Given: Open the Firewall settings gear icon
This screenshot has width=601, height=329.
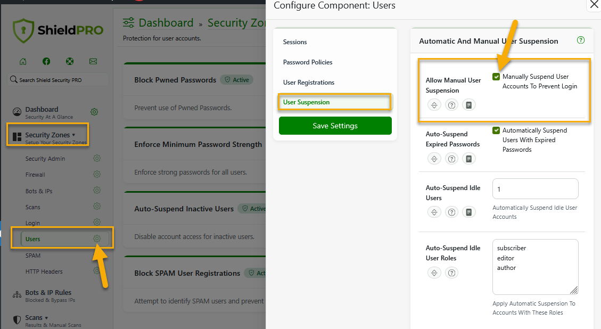Looking at the screenshot, I should pyautogui.click(x=97, y=174).
